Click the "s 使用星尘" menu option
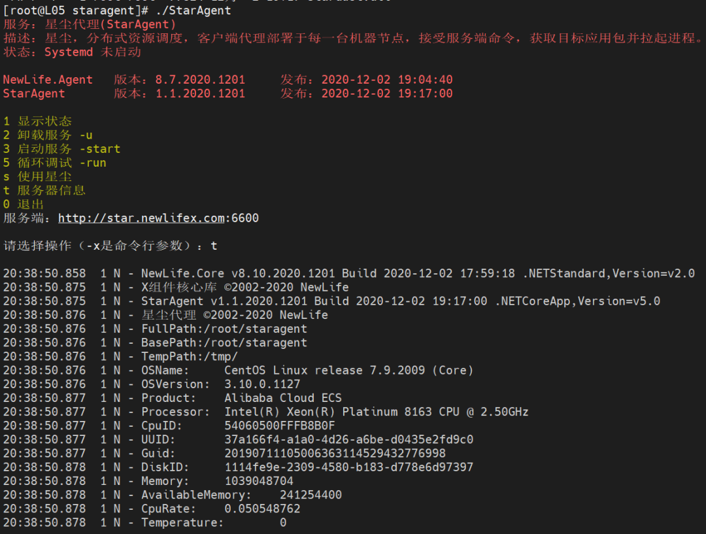This screenshot has width=706, height=534. tap(37, 176)
